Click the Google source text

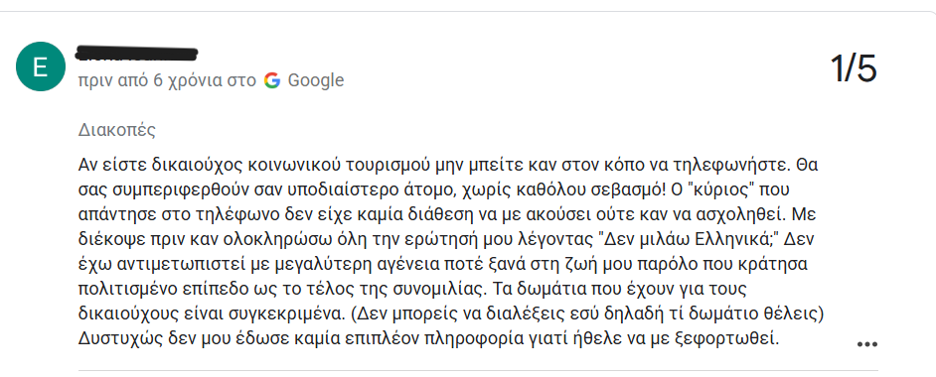pyautogui.click(x=316, y=80)
